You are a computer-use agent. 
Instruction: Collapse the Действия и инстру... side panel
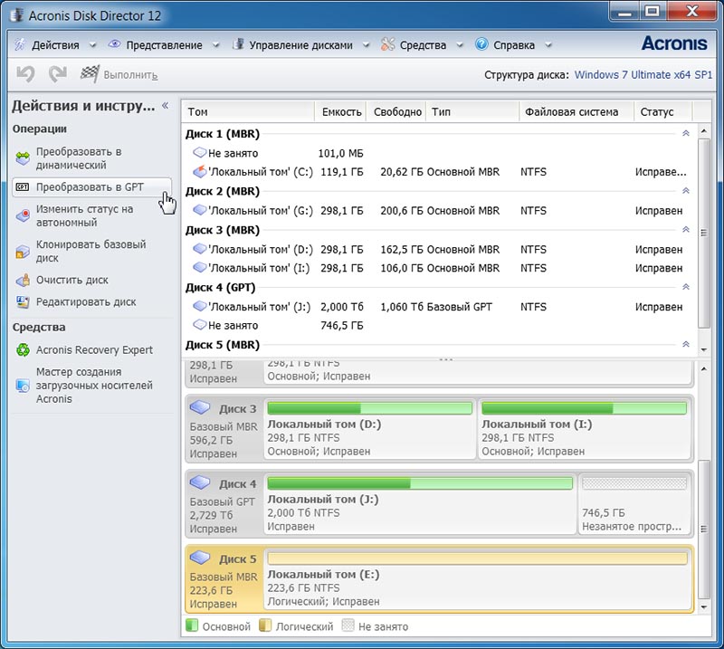pyautogui.click(x=166, y=105)
